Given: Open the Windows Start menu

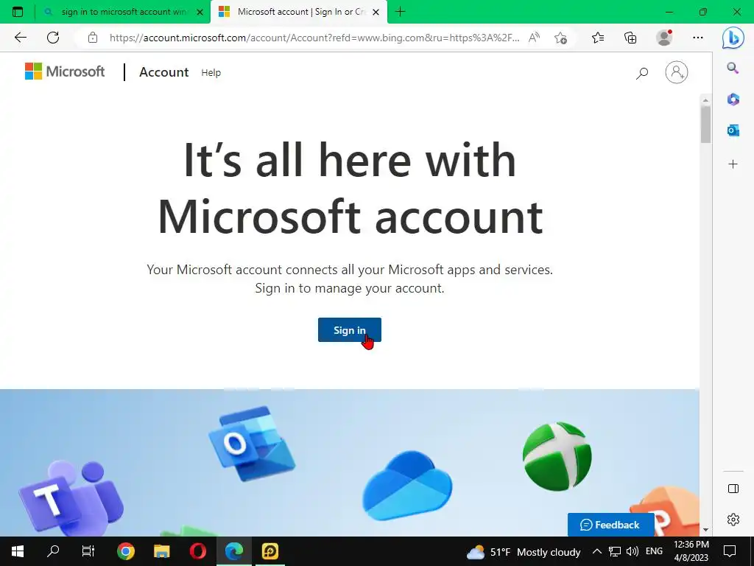Looking at the screenshot, I should click(x=18, y=551).
